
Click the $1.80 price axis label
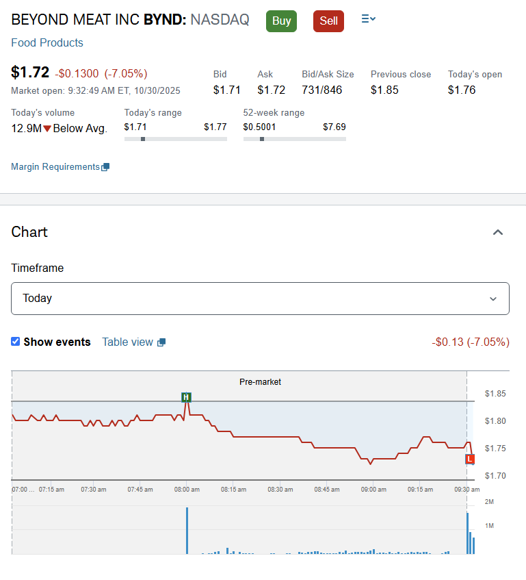click(495, 421)
